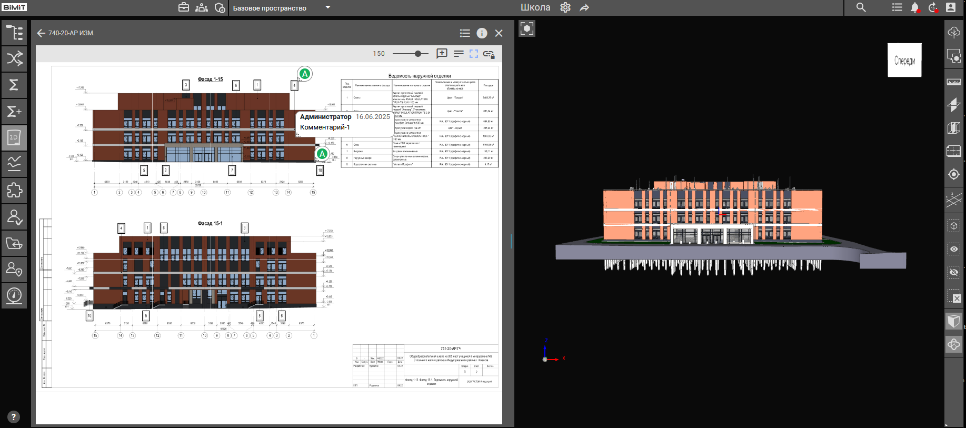The width and height of the screenshot is (966, 428).
Task: Click the add comment icon
Action: pyautogui.click(x=442, y=54)
